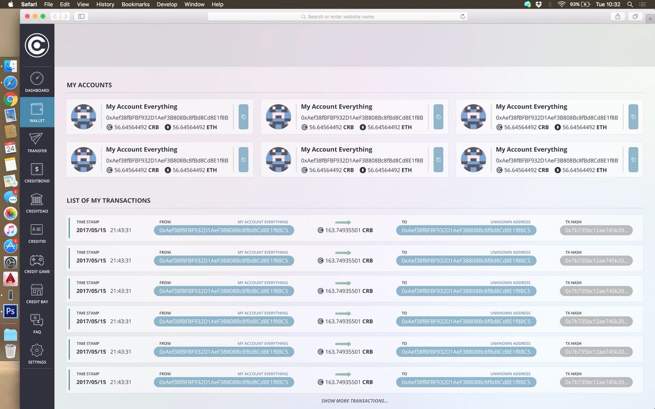
Task: Open iTunes from the Dock
Action: [x=10, y=230]
